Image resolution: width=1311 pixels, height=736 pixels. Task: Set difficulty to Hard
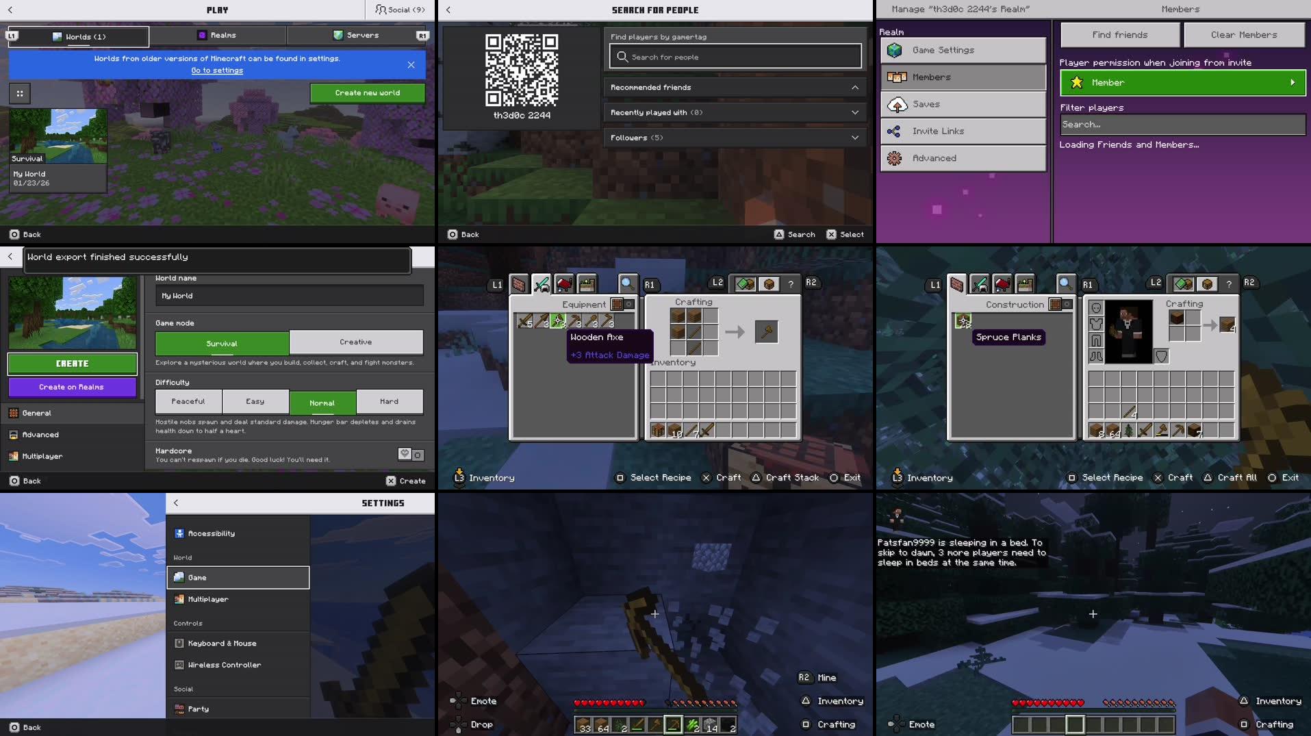pyautogui.click(x=390, y=401)
